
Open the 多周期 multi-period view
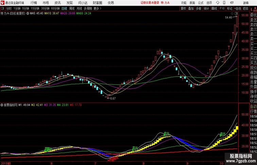[88, 8]
